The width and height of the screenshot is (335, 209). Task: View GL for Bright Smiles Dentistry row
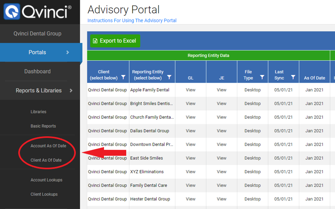tap(191, 104)
